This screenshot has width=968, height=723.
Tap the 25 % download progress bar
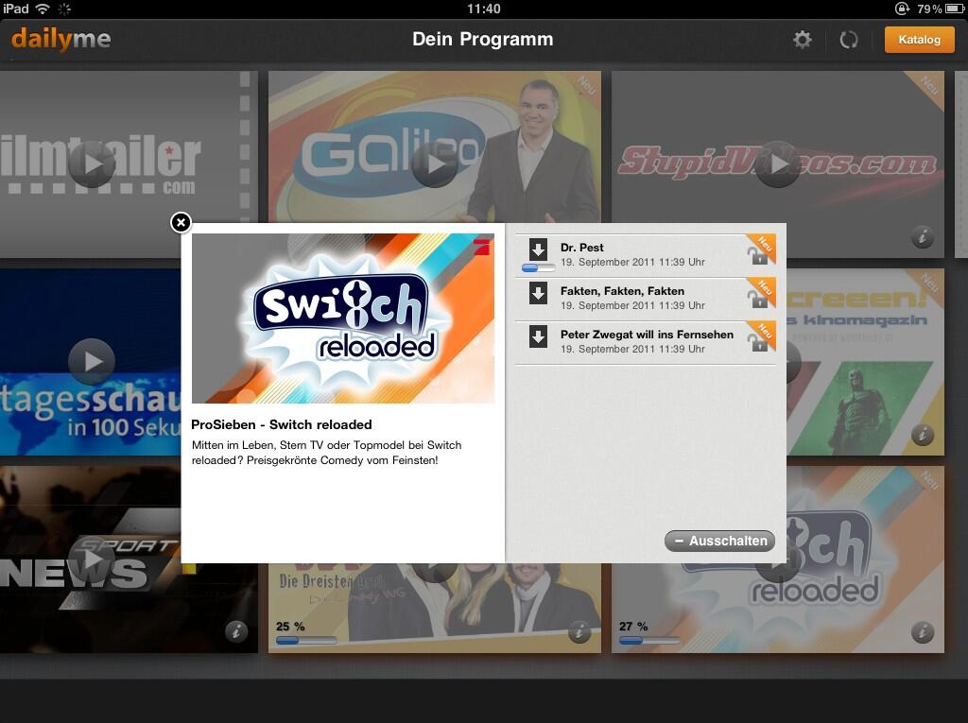(306, 641)
